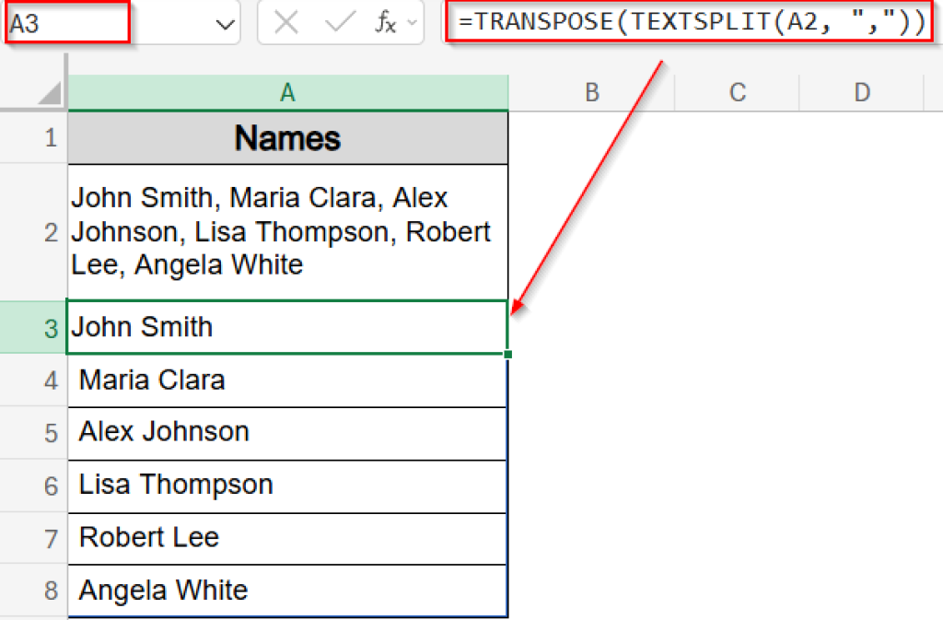Click the Name Box showing A3

click(x=64, y=21)
